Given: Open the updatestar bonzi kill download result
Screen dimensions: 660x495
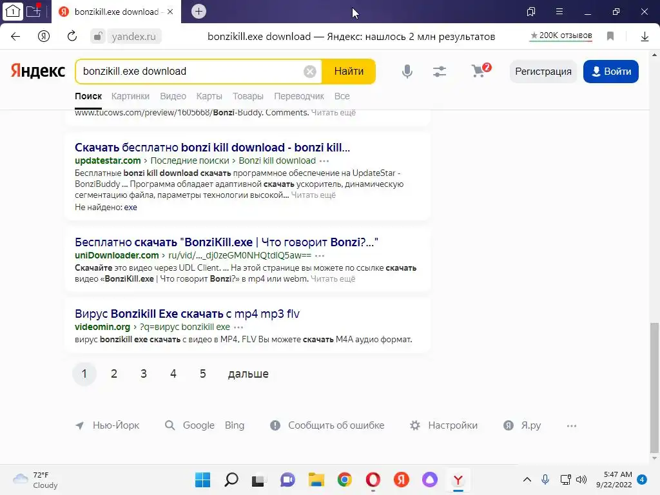Looking at the screenshot, I should click(212, 148).
